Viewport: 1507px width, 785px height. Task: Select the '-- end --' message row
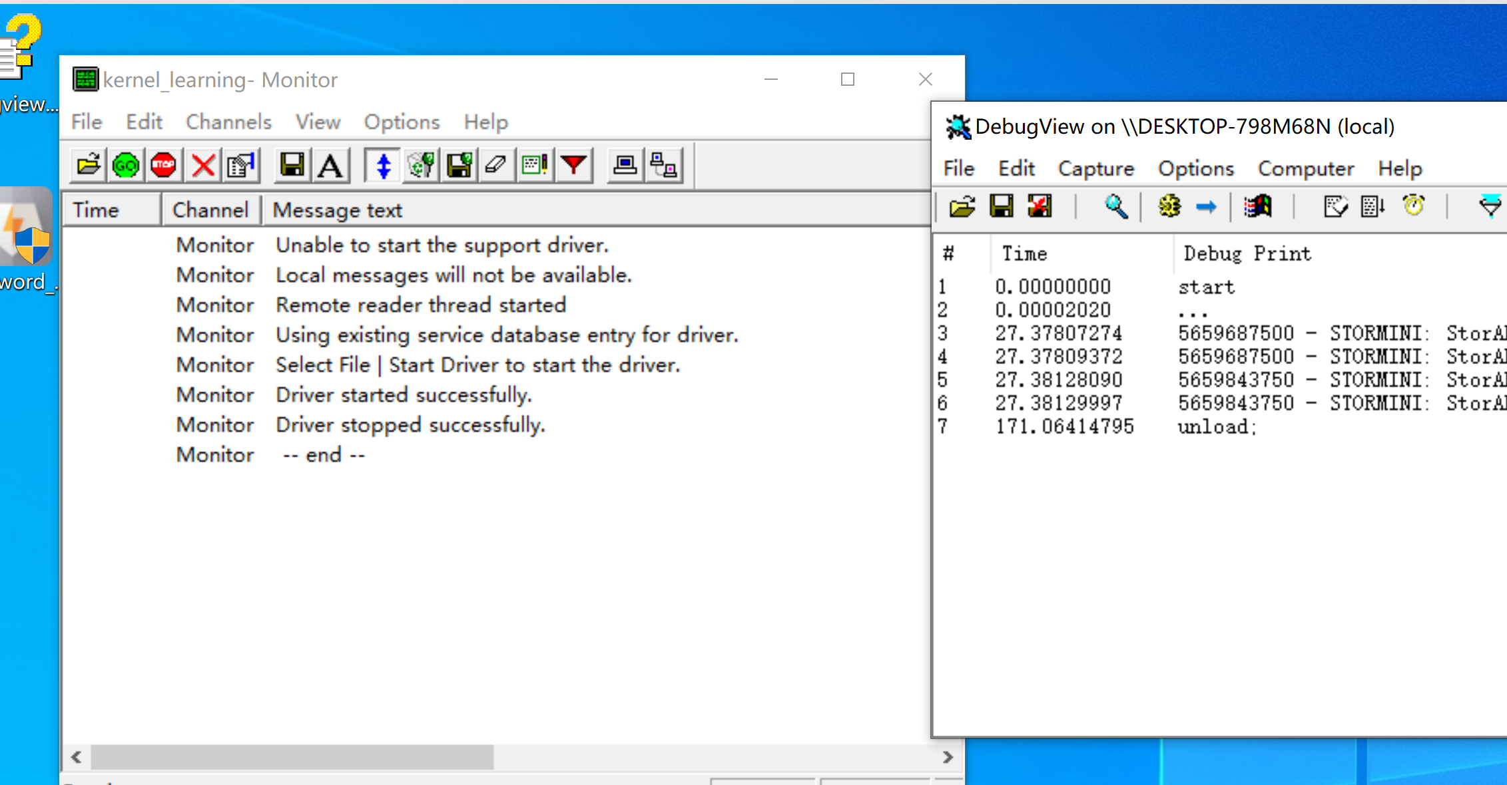point(497,455)
